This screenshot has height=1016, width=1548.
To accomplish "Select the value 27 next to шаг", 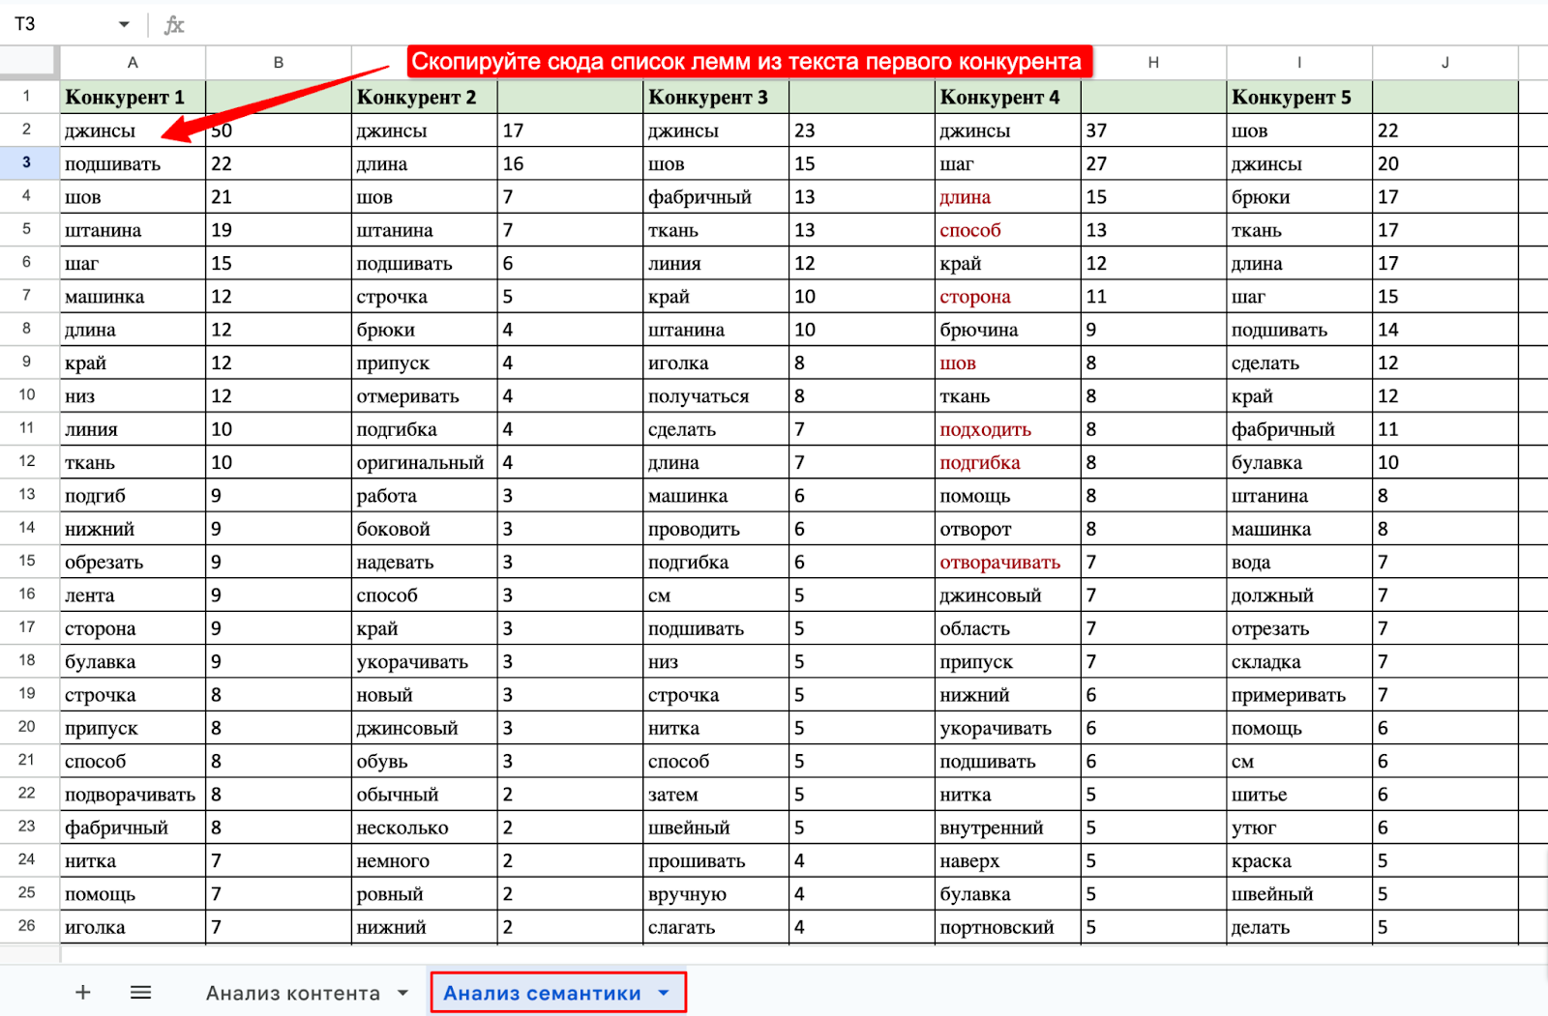I will [1153, 163].
